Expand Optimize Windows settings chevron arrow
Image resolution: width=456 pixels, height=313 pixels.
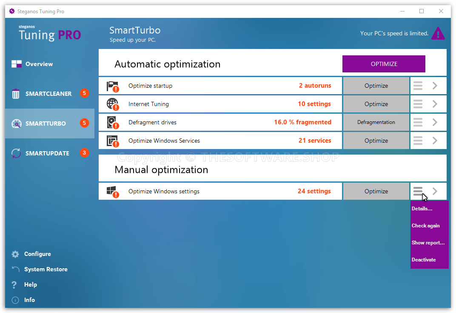[435, 191]
